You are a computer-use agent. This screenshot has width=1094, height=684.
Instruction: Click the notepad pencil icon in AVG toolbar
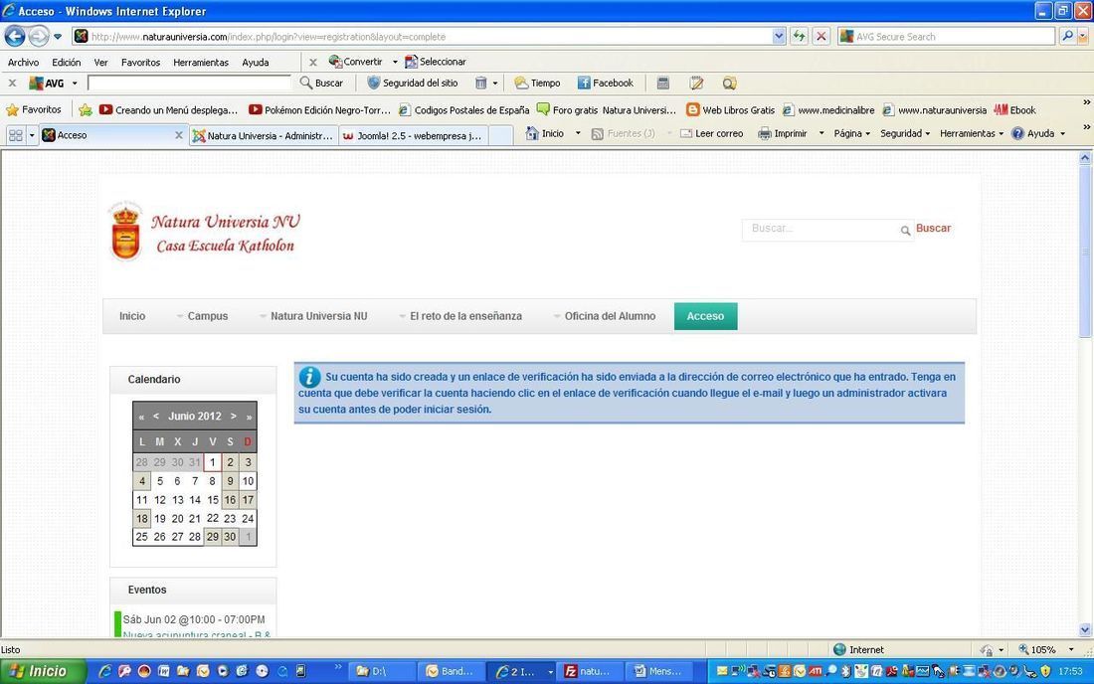(696, 83)
